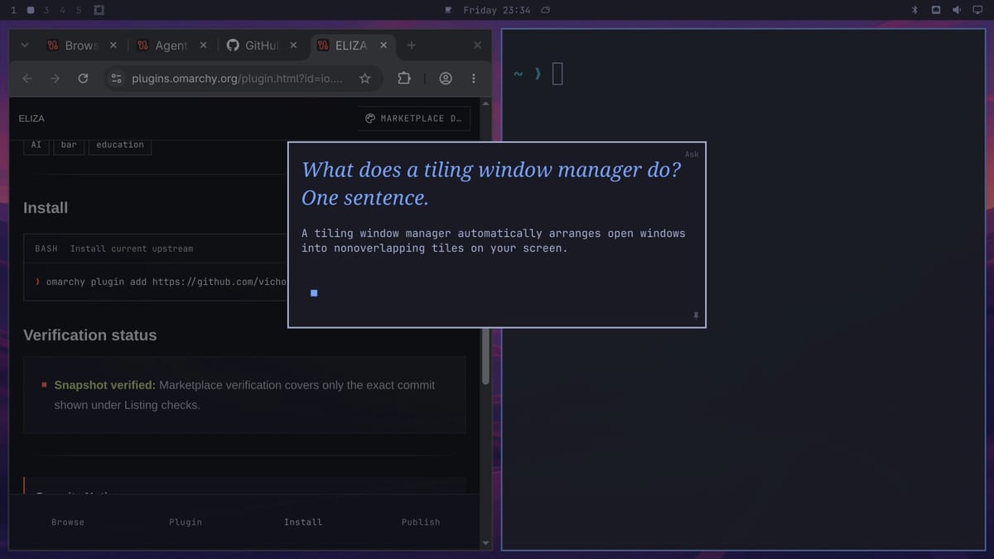Open the volume control in top bar
This screenshot has height=559, width=994.
(x=957, y=10)
